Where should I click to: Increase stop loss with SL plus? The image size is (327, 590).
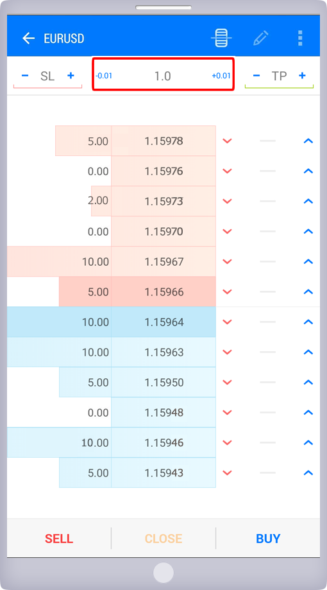tap(71, 76)
